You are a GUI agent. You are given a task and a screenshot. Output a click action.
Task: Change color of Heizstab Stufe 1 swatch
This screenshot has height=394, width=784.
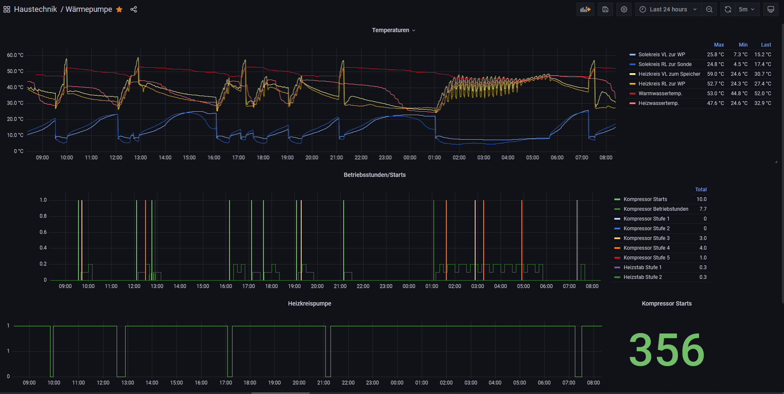[x=617, y=267]
